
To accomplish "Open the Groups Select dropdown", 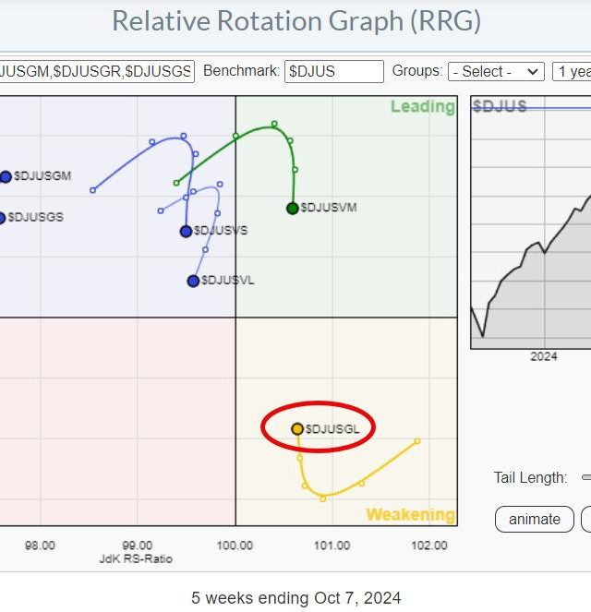I will pos(495,71).
